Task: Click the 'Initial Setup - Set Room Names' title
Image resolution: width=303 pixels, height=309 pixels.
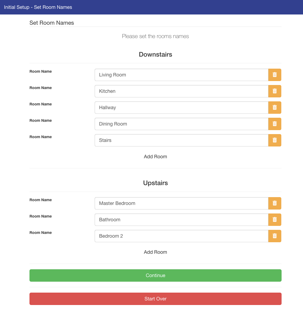Action: [38, 7]
